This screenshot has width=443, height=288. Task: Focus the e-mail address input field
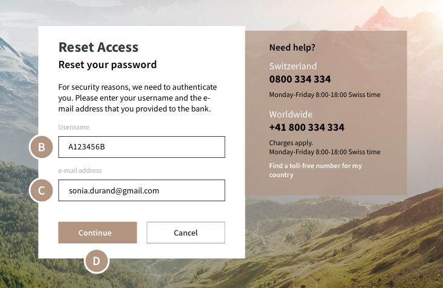click(141, 190)
